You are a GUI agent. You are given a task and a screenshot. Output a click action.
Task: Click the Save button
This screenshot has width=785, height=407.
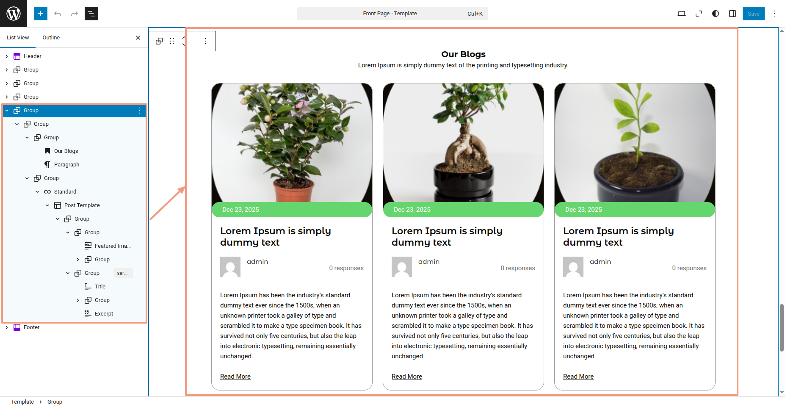(754, 14)
